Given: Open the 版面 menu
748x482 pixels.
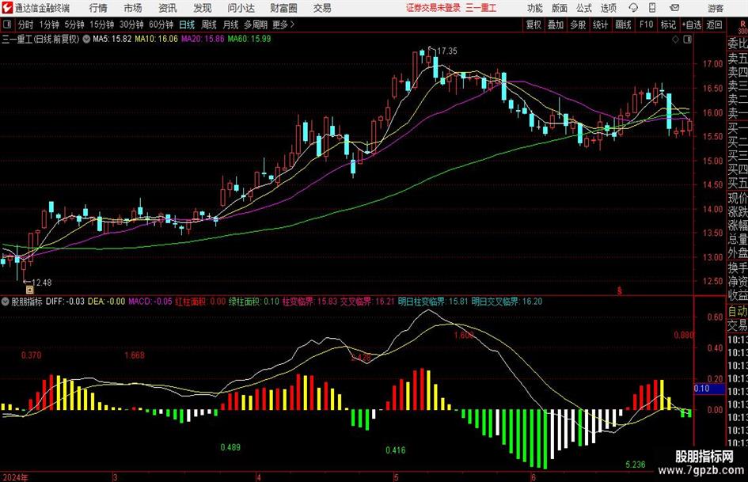Looking at the screenshot, I should pos(560,8).
